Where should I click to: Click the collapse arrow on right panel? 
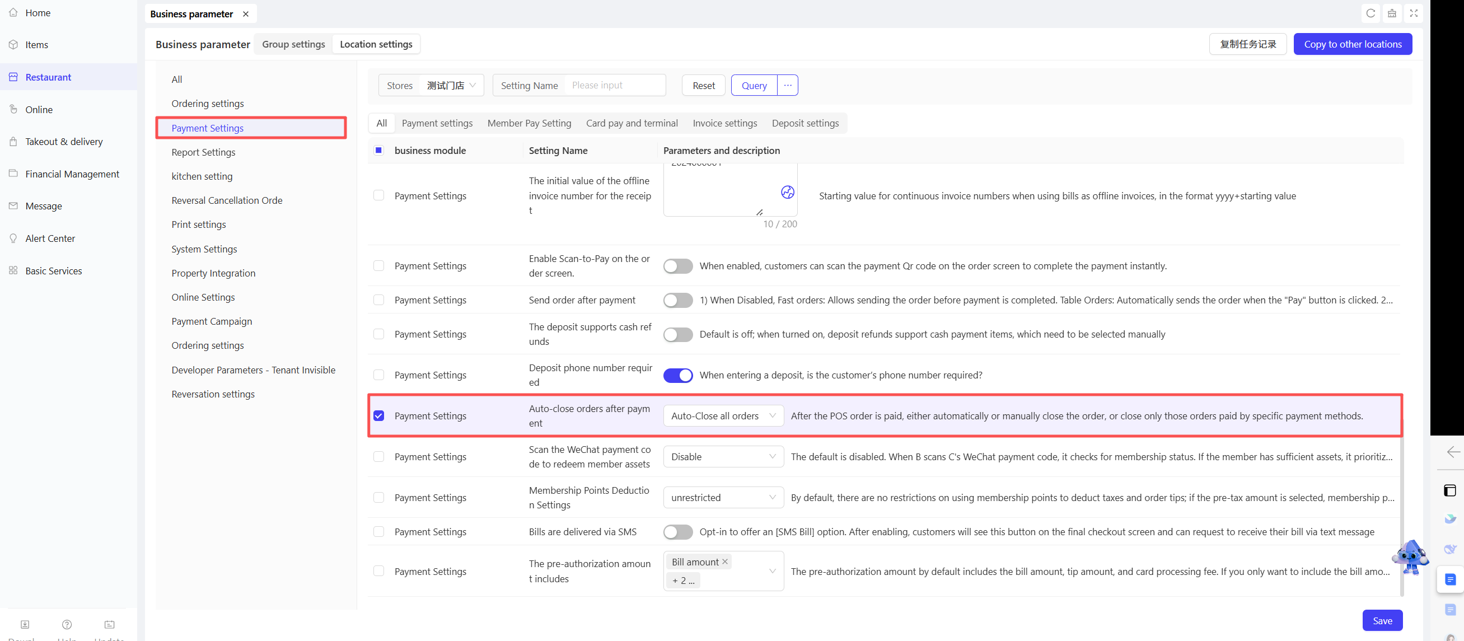pos(1453,451)
